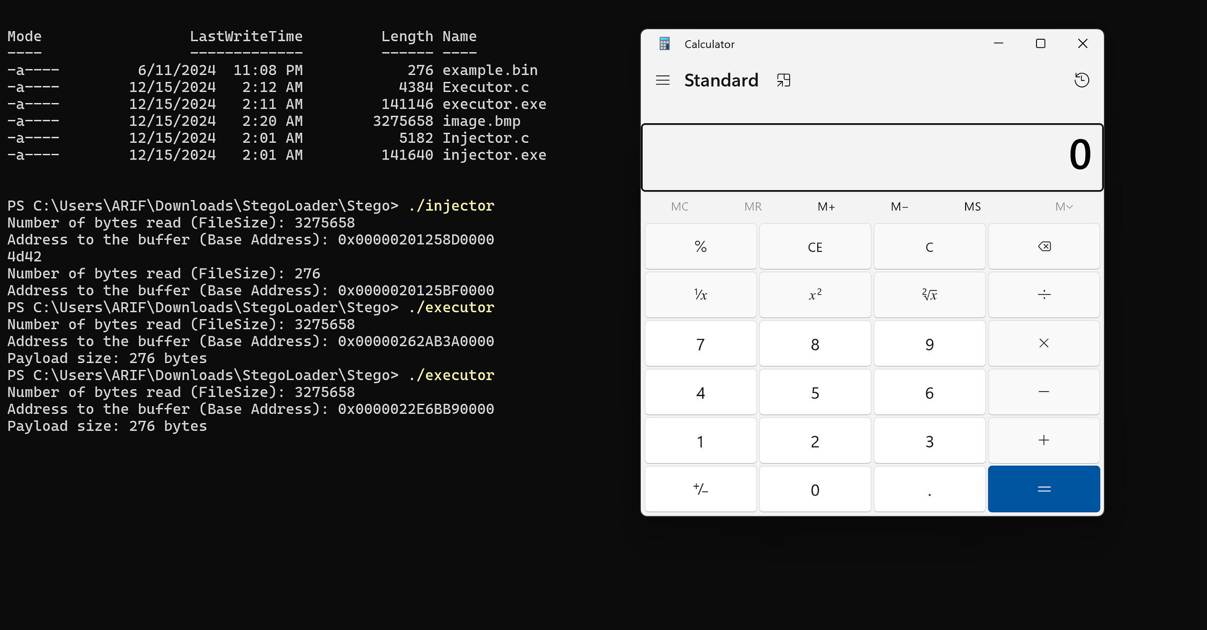Click the Standard mode heading
Viewport: 1207px width, 630px height.
[721, 80]
